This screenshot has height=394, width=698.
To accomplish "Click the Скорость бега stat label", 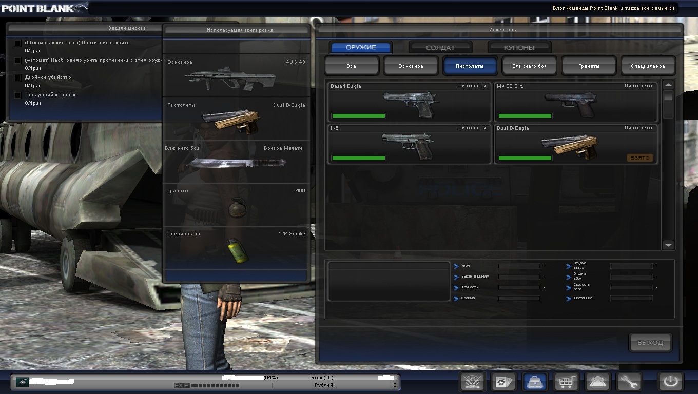I will (581, 287).
